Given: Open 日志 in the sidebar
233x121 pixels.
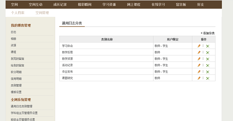Looking at the screenshot, I should click(x=14, y=32).
